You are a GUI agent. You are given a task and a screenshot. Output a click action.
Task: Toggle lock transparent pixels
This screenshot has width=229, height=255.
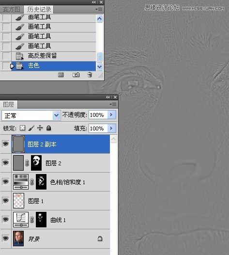tap(22, 128)
